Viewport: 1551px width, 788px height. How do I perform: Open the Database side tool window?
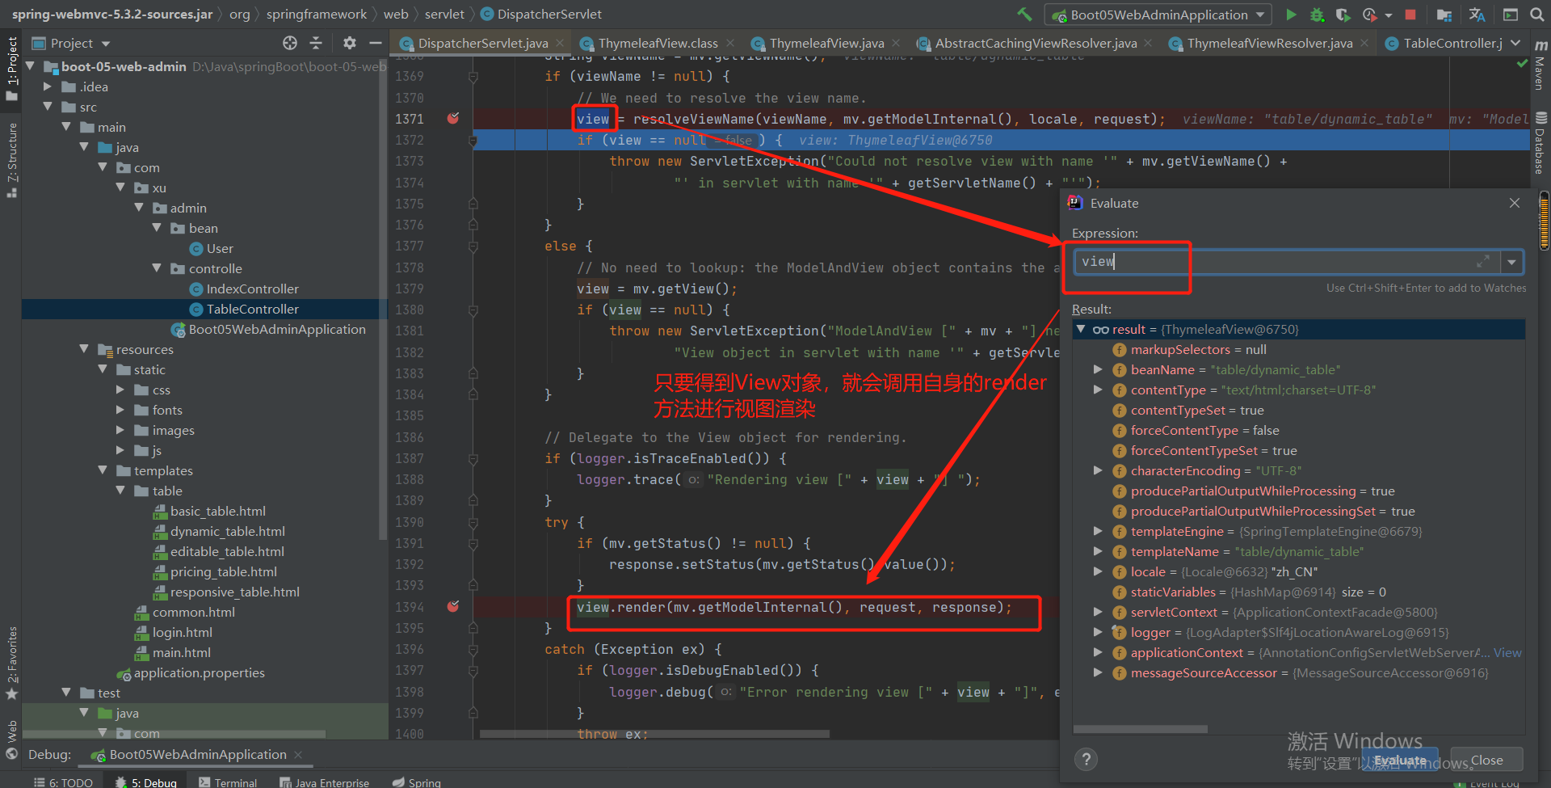tap(1540, 143)
